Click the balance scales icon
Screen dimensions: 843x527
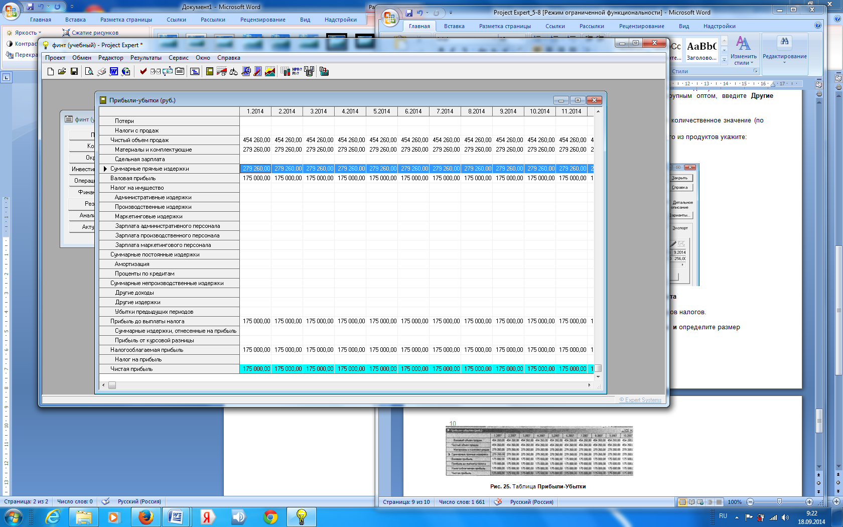tap(234, 72)
